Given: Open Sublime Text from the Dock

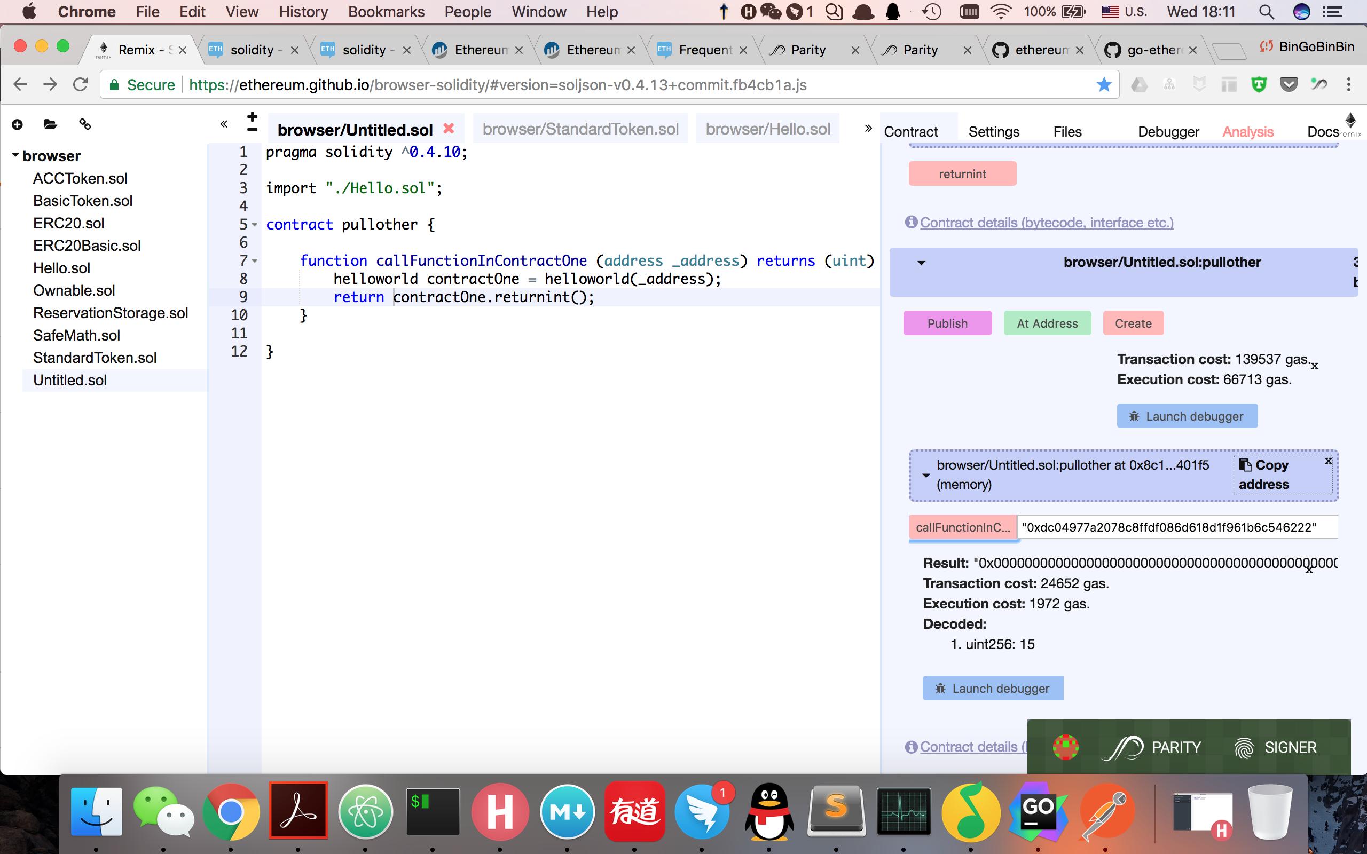Looking at the screenshot, I should coord(837,811).
